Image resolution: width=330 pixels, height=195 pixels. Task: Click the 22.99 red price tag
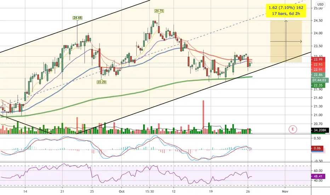(x=318, y=60)
